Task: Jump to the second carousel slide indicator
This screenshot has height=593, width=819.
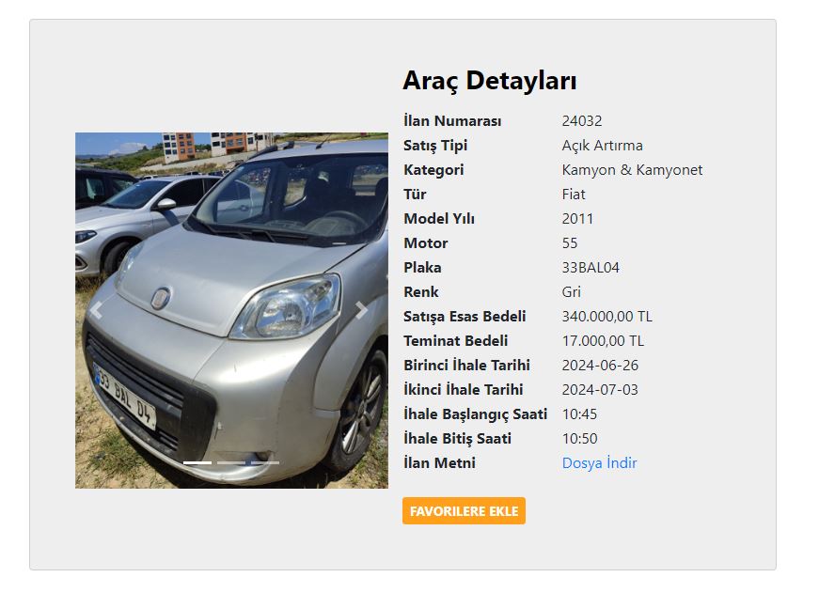Action: coord(231,463)
